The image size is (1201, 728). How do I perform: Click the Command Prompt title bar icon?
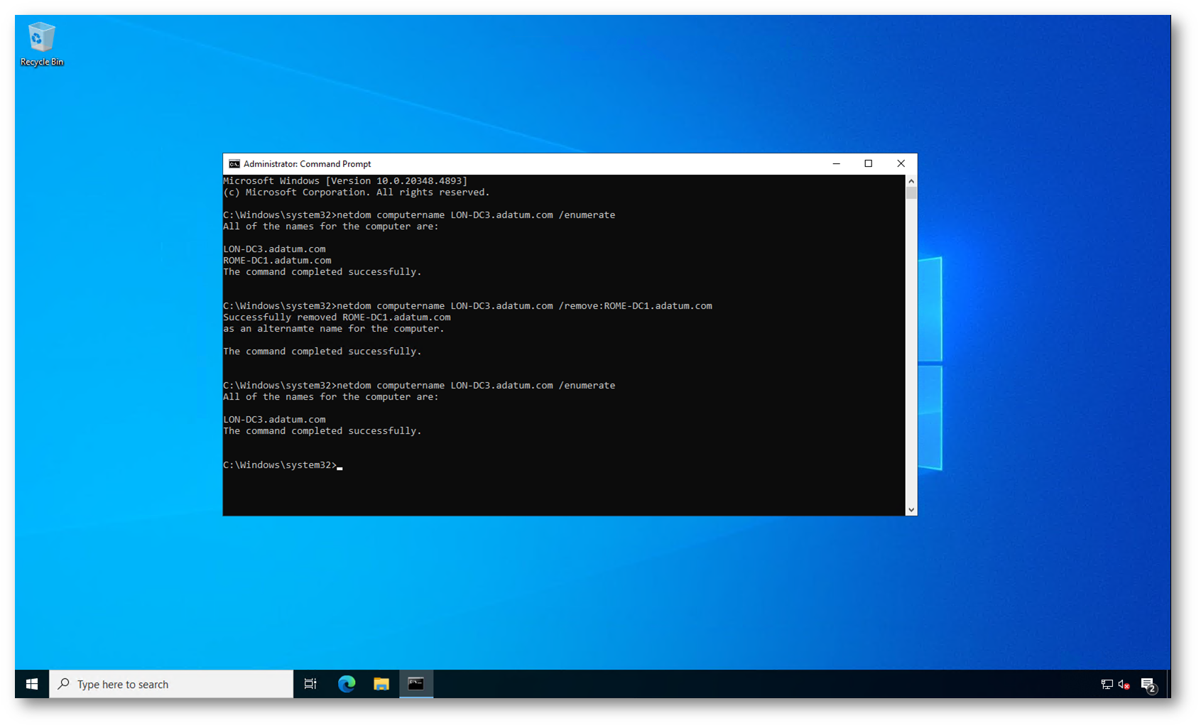pos(234,164)
